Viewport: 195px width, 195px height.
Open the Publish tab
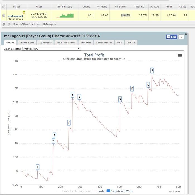click(131, 43)
